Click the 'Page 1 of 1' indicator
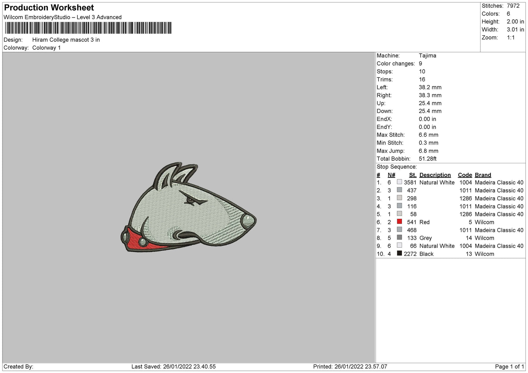 click(509, 366)
